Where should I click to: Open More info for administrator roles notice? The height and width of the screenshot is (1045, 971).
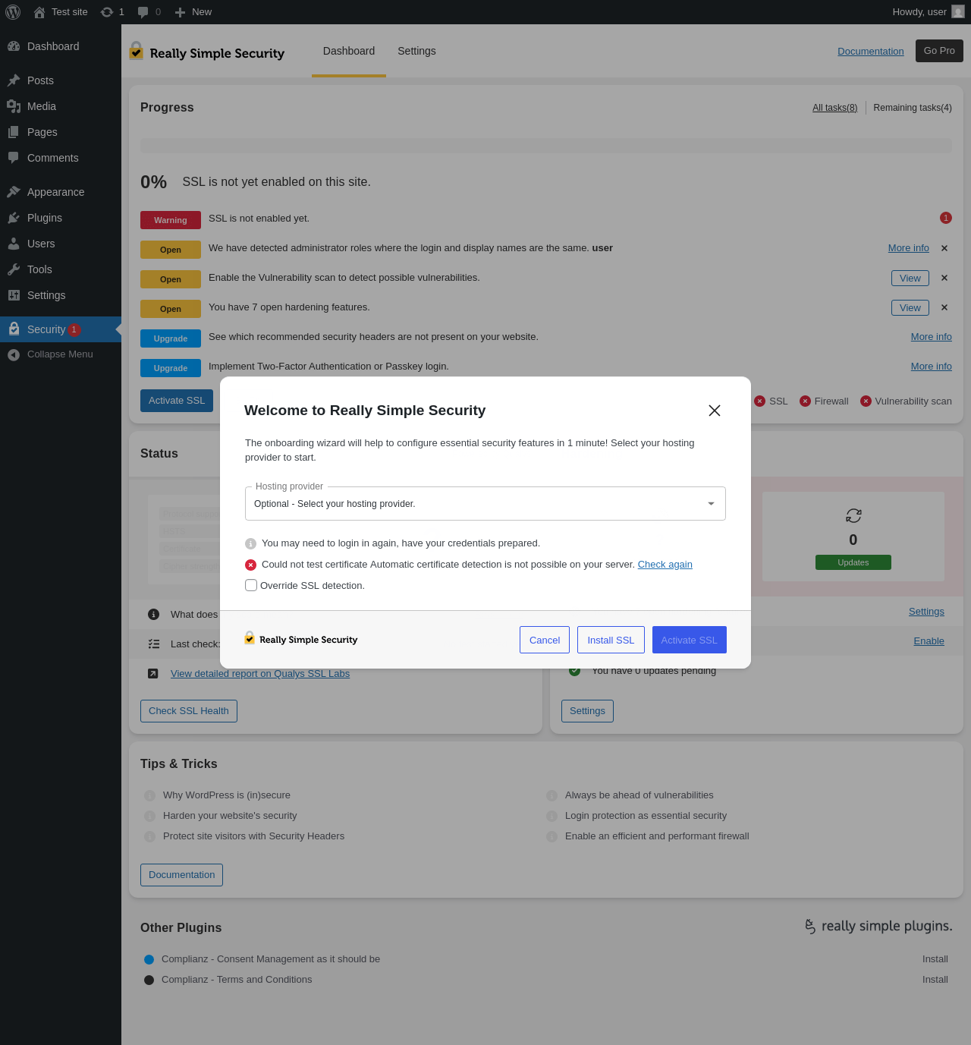pos(909,248)
